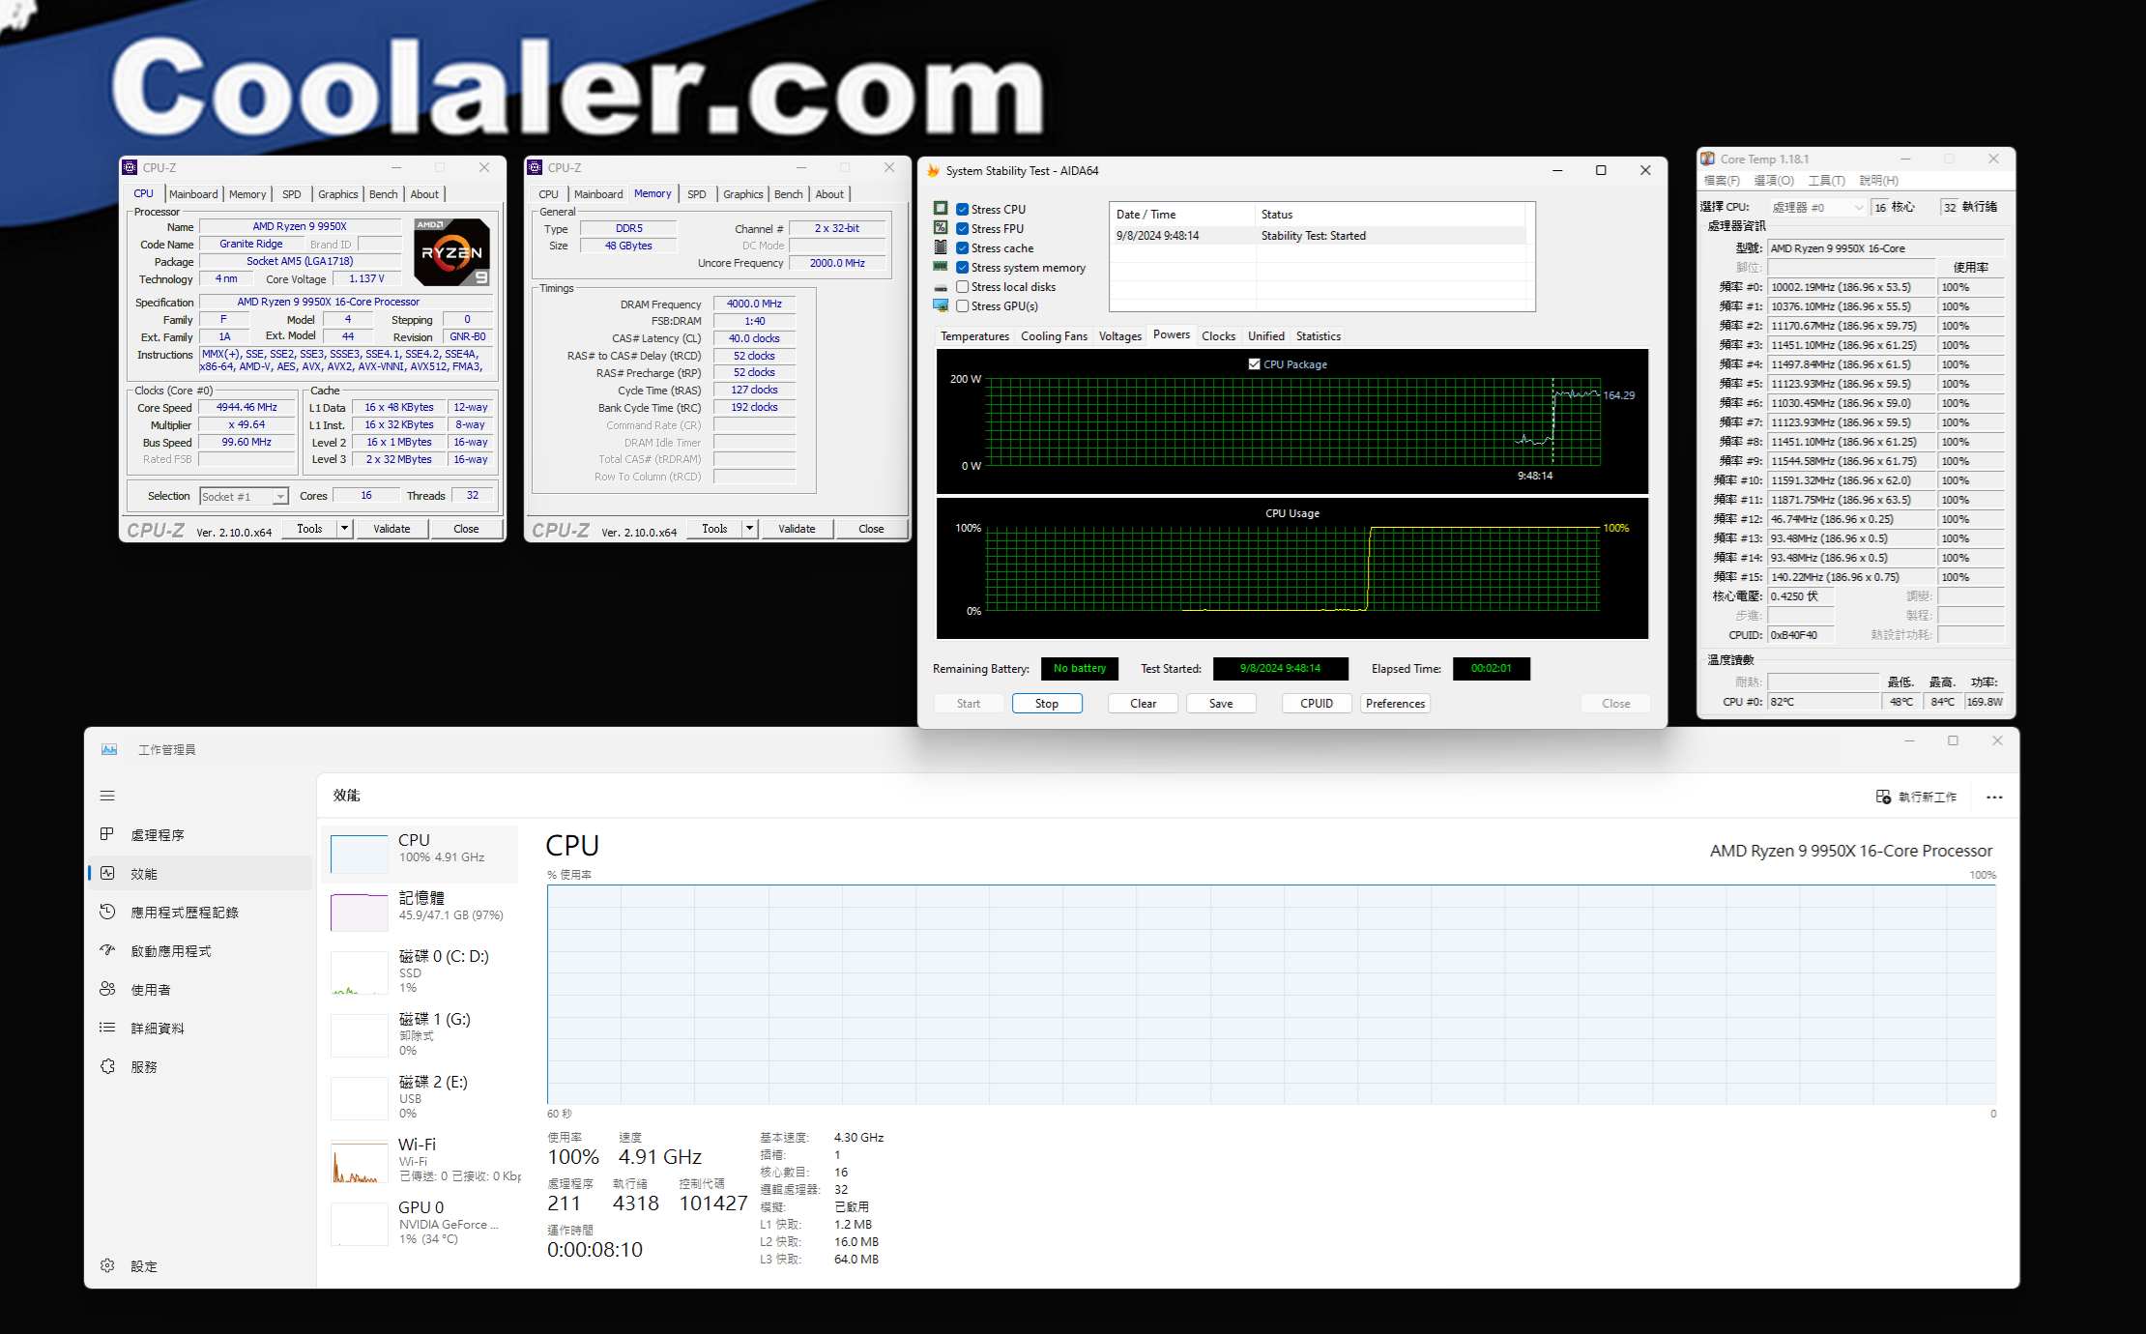This screenshot has height=1334, width=2146.
Task: Click the Ryzen 9 logo in CPU-Z
Action: (451, 251)
